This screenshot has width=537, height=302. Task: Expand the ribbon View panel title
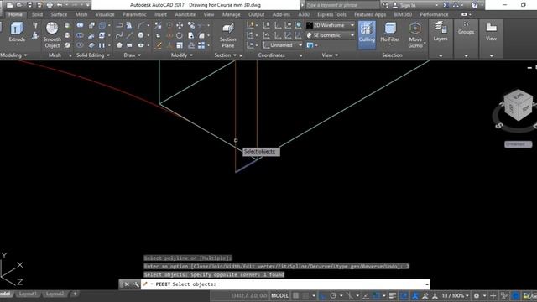tap(330, 55)
